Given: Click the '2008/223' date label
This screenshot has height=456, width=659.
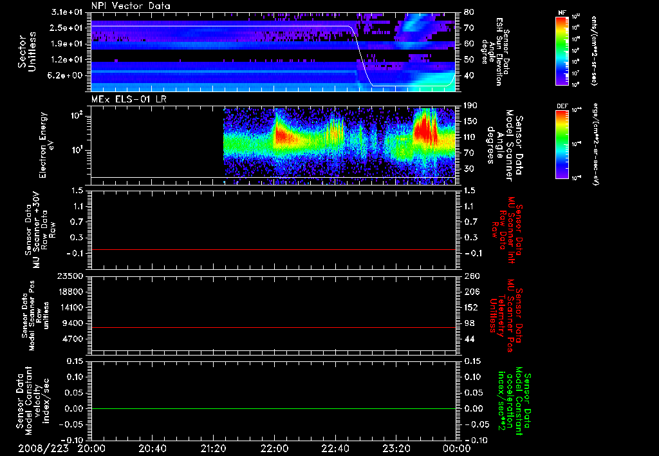Looking at the screenshot, I should tap(43, 448).
